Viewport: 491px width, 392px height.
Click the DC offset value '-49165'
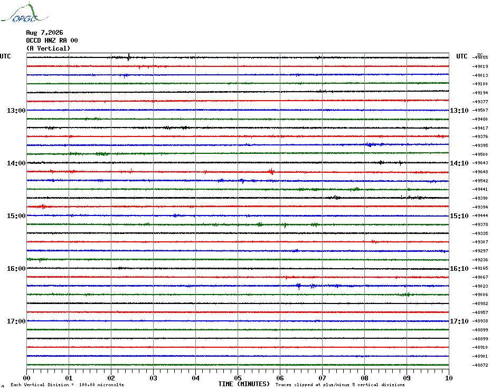pyautogui.click(x=480, y=268)
